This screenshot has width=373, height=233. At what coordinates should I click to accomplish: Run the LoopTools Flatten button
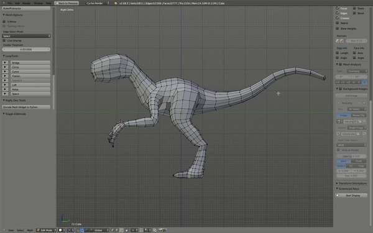click(x=30, y=76)
